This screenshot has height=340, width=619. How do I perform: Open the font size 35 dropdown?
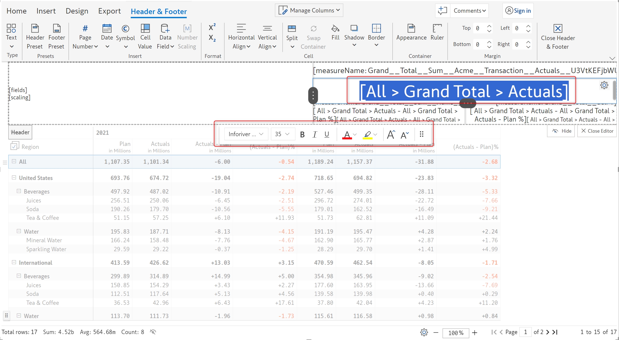(282, 134)
